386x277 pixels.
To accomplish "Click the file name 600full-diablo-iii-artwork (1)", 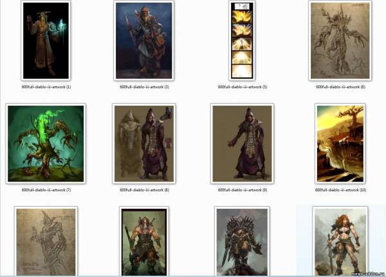I will tap(46, 87).
